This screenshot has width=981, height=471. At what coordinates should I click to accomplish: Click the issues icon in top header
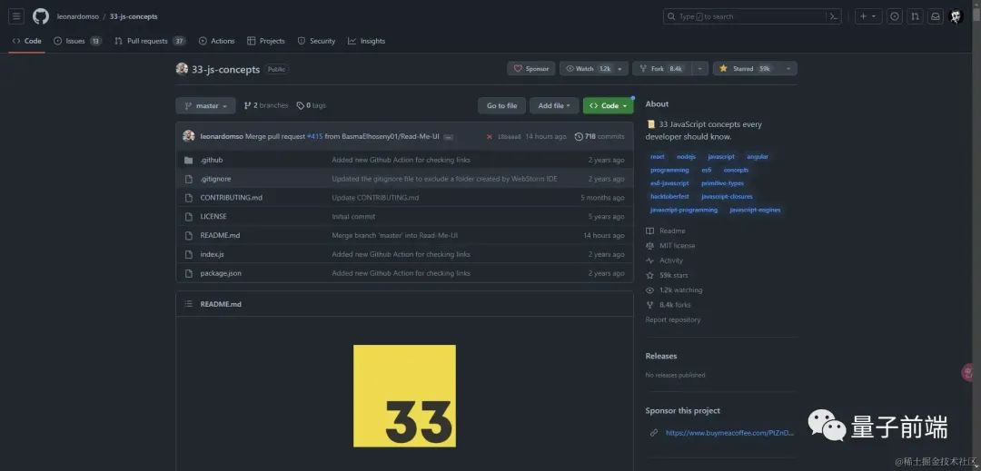click(x=895, y=16)
